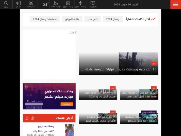
Task: Open the search magnifier icon
Action: [6, 5]
